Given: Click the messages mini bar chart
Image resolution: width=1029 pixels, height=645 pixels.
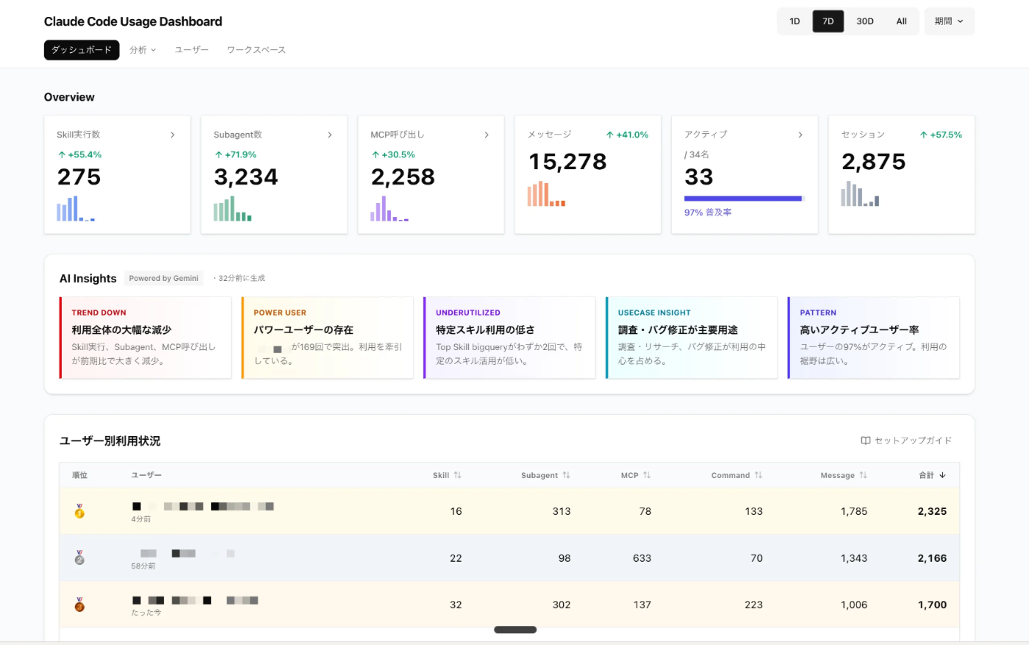Looking at the screenshot, I should [x=546, y=193].
